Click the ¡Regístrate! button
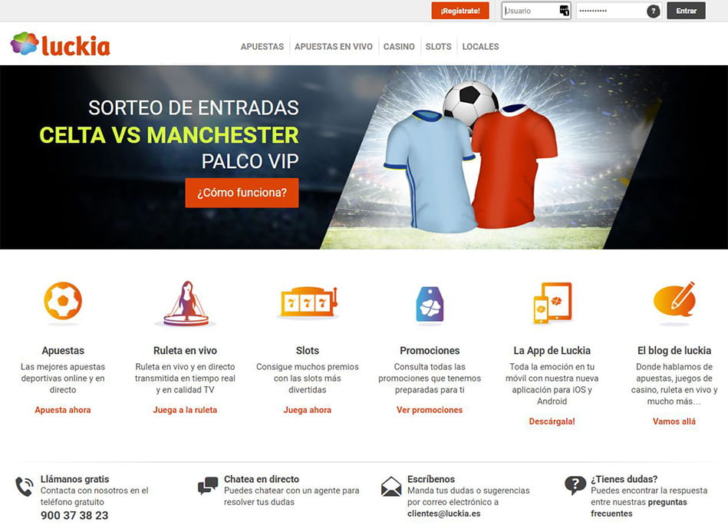 pyautogui.click(x=460, y=11)
